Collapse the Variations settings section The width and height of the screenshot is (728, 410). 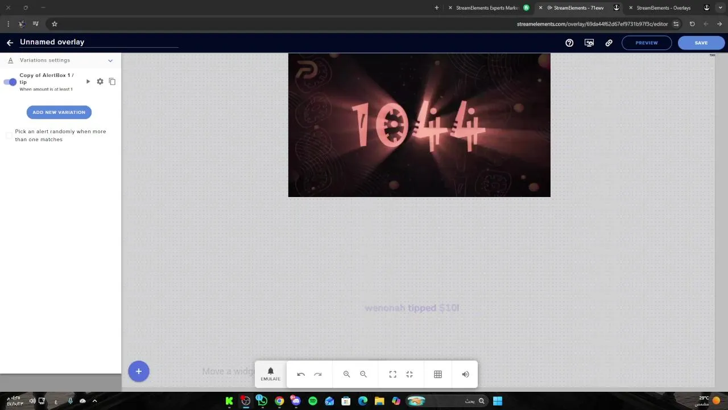110,60
